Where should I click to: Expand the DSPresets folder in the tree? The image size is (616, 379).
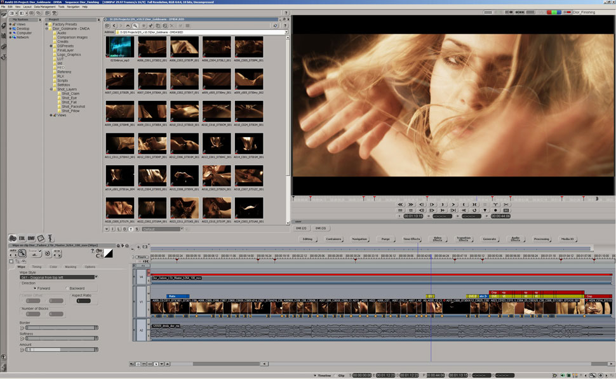point(51,46)
